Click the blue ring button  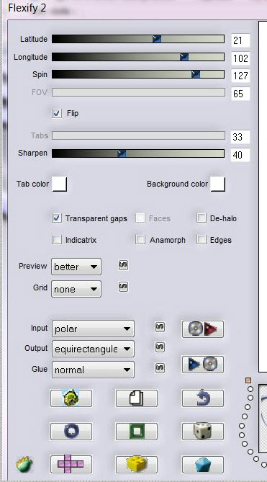71,432
